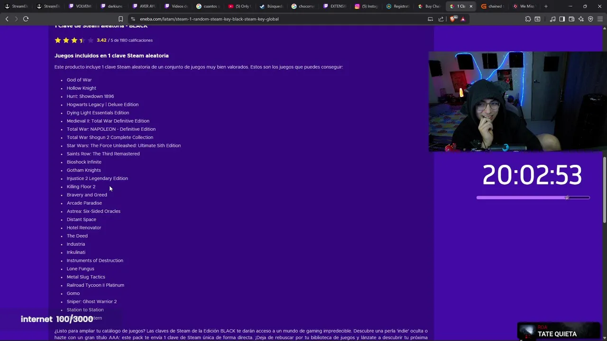The width and height of the screenshot is (607, 341).
Task: Click 'Bioshock Infinite' in the list
Action: coord(84,162)
